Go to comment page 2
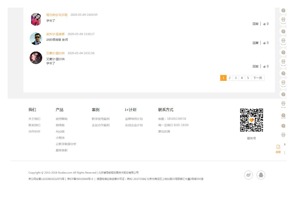 [x=230, y=78]
